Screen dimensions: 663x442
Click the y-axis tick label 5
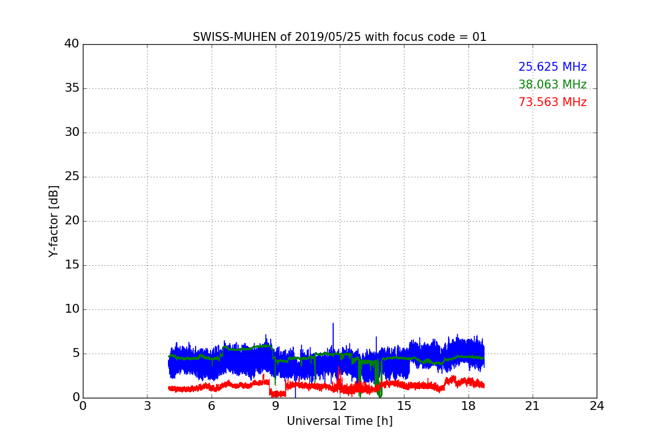(76, 354)
